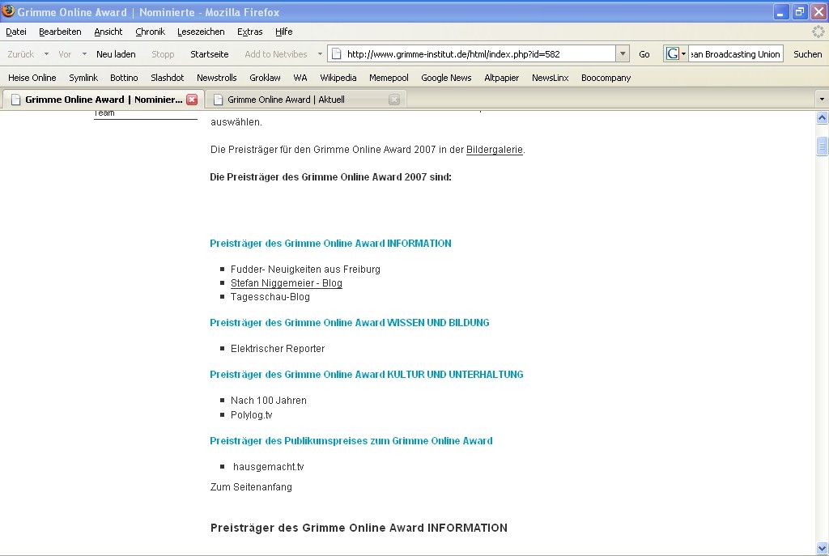Click the page icon in the URL bar
Image resolution: width=829 pixels, height=556 pixels.
pos(336,53)
